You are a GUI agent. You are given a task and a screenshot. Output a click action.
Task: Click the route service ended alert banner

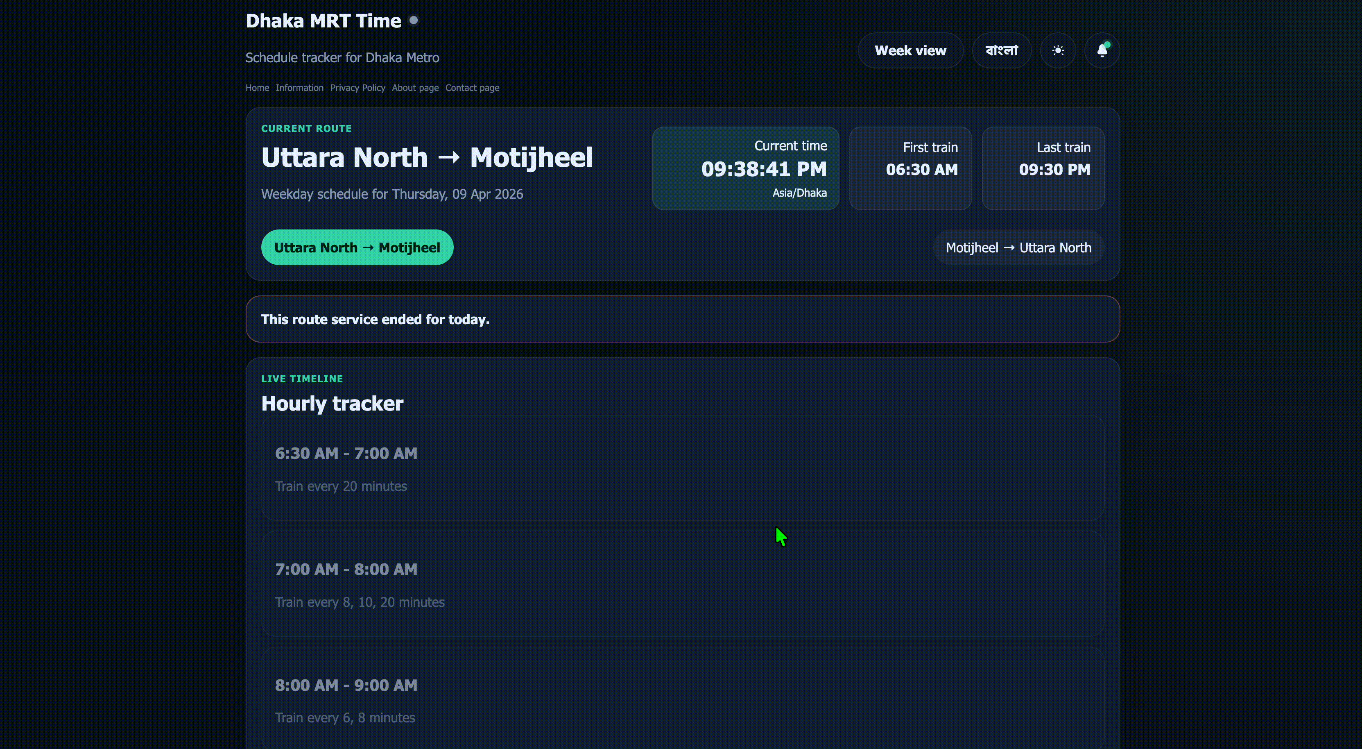pyautogui.click(x=683, y=319)
